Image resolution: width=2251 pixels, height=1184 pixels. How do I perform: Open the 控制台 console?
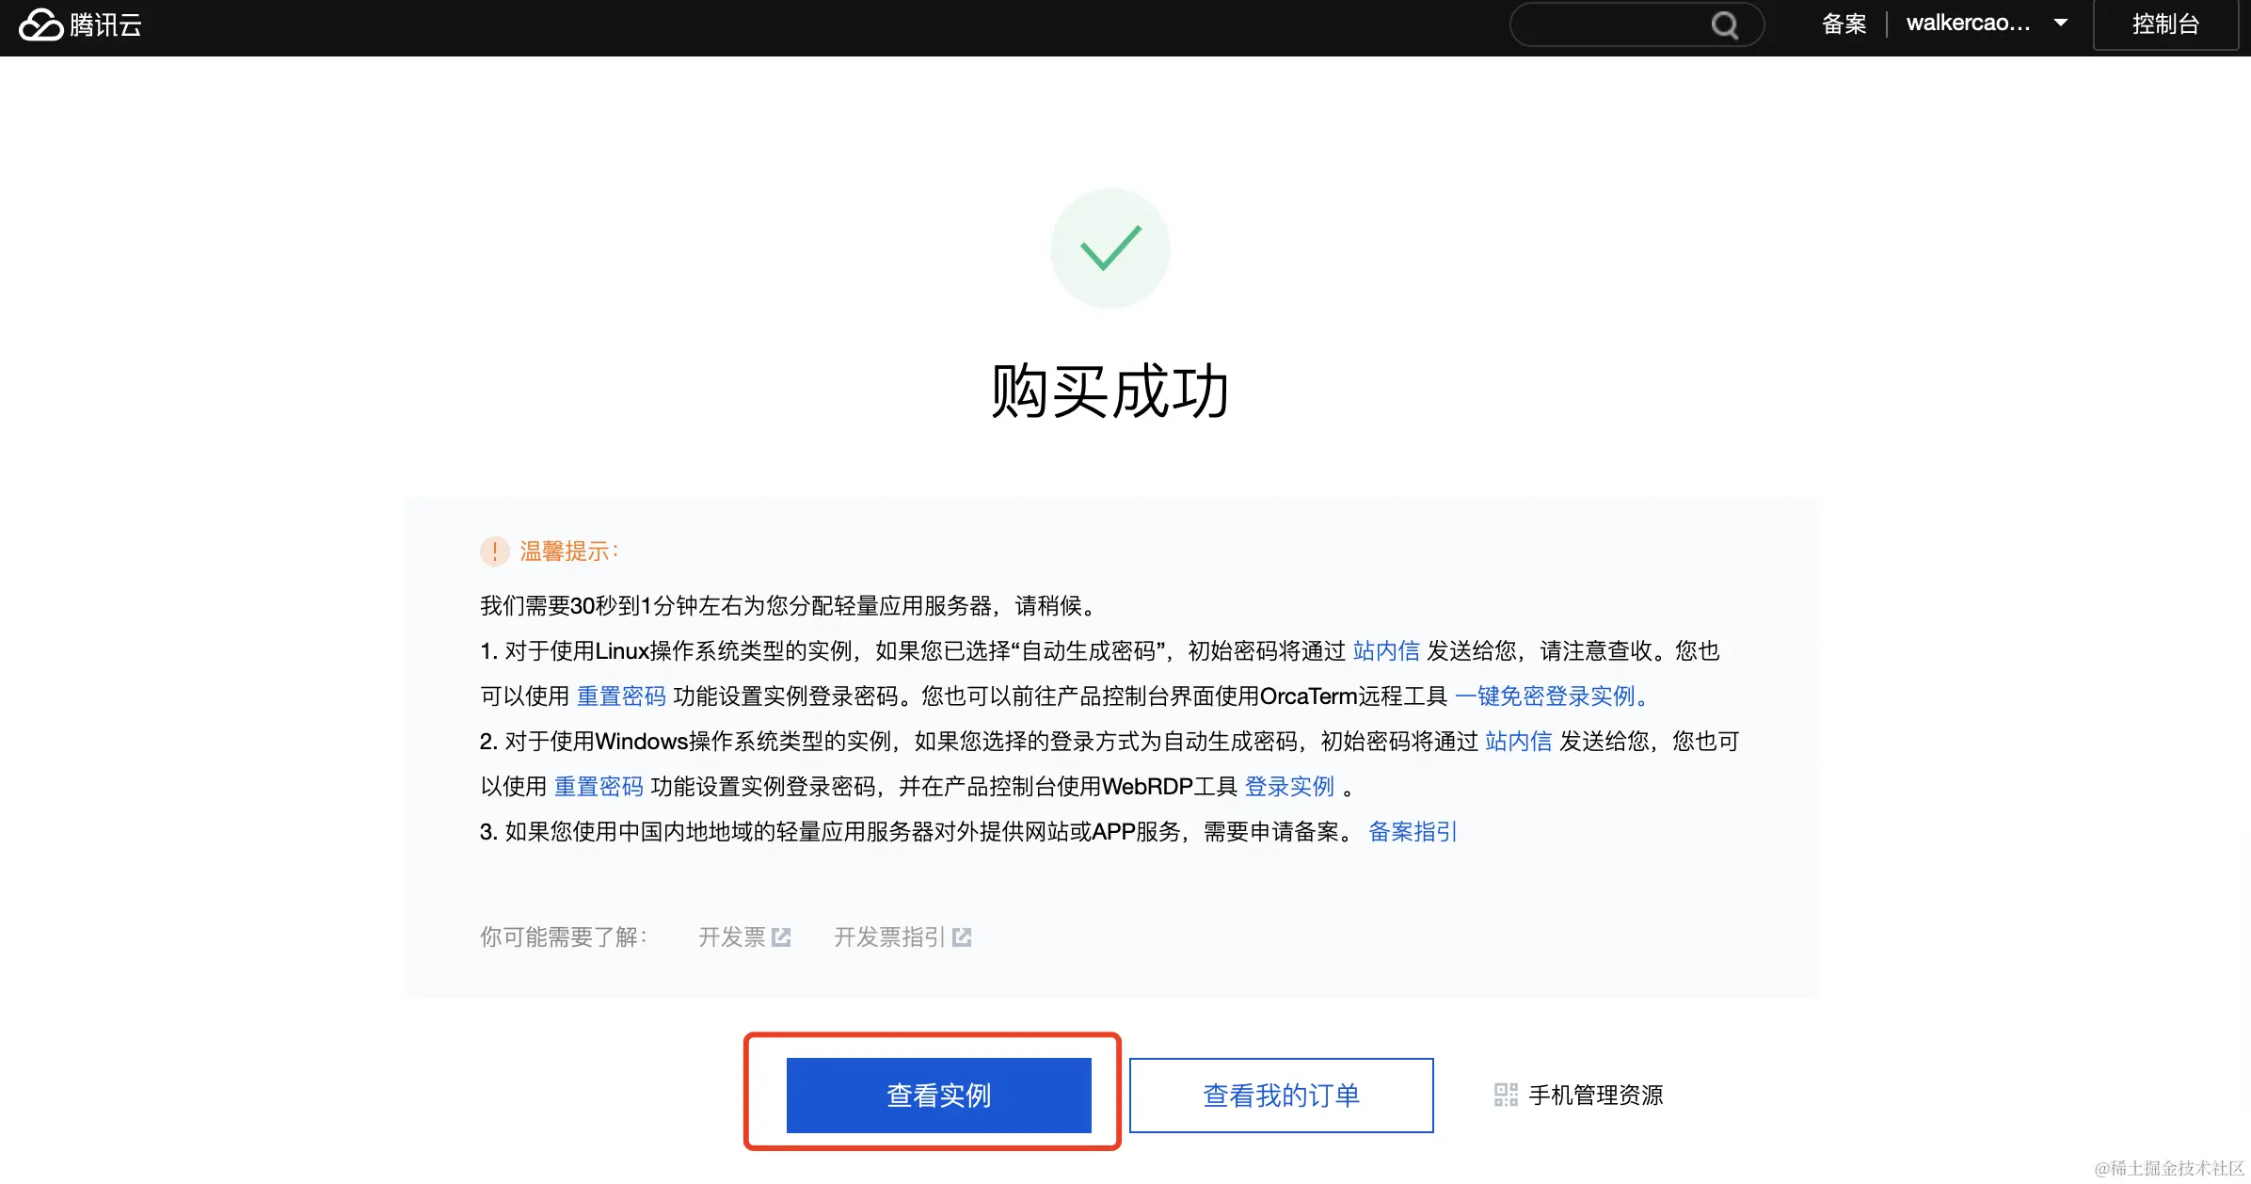[x=2164, y=24]
